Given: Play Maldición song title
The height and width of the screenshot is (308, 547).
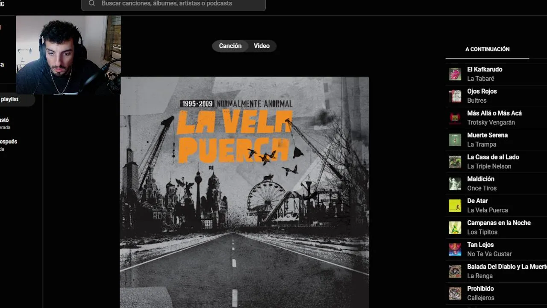Looking at the screenshot, I should pos(481,179).
